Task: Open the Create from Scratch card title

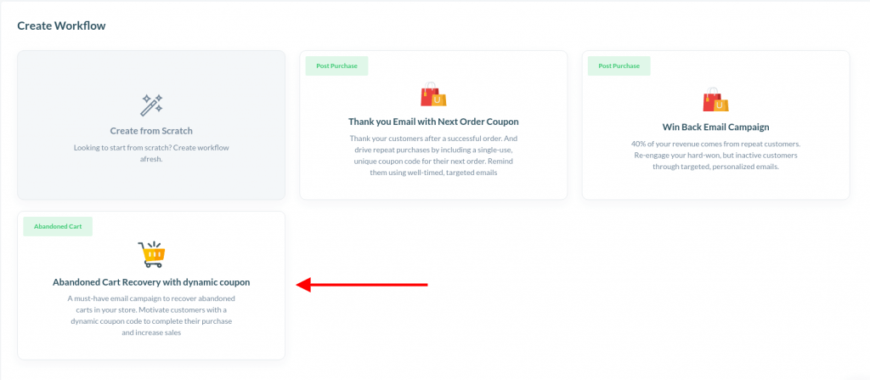Action: point(151,131)
